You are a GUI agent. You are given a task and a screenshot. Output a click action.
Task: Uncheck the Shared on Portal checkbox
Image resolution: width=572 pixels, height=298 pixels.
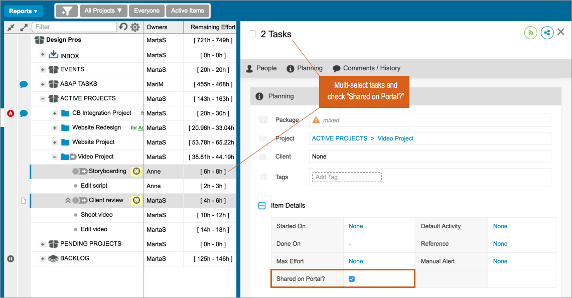[351, 278]
